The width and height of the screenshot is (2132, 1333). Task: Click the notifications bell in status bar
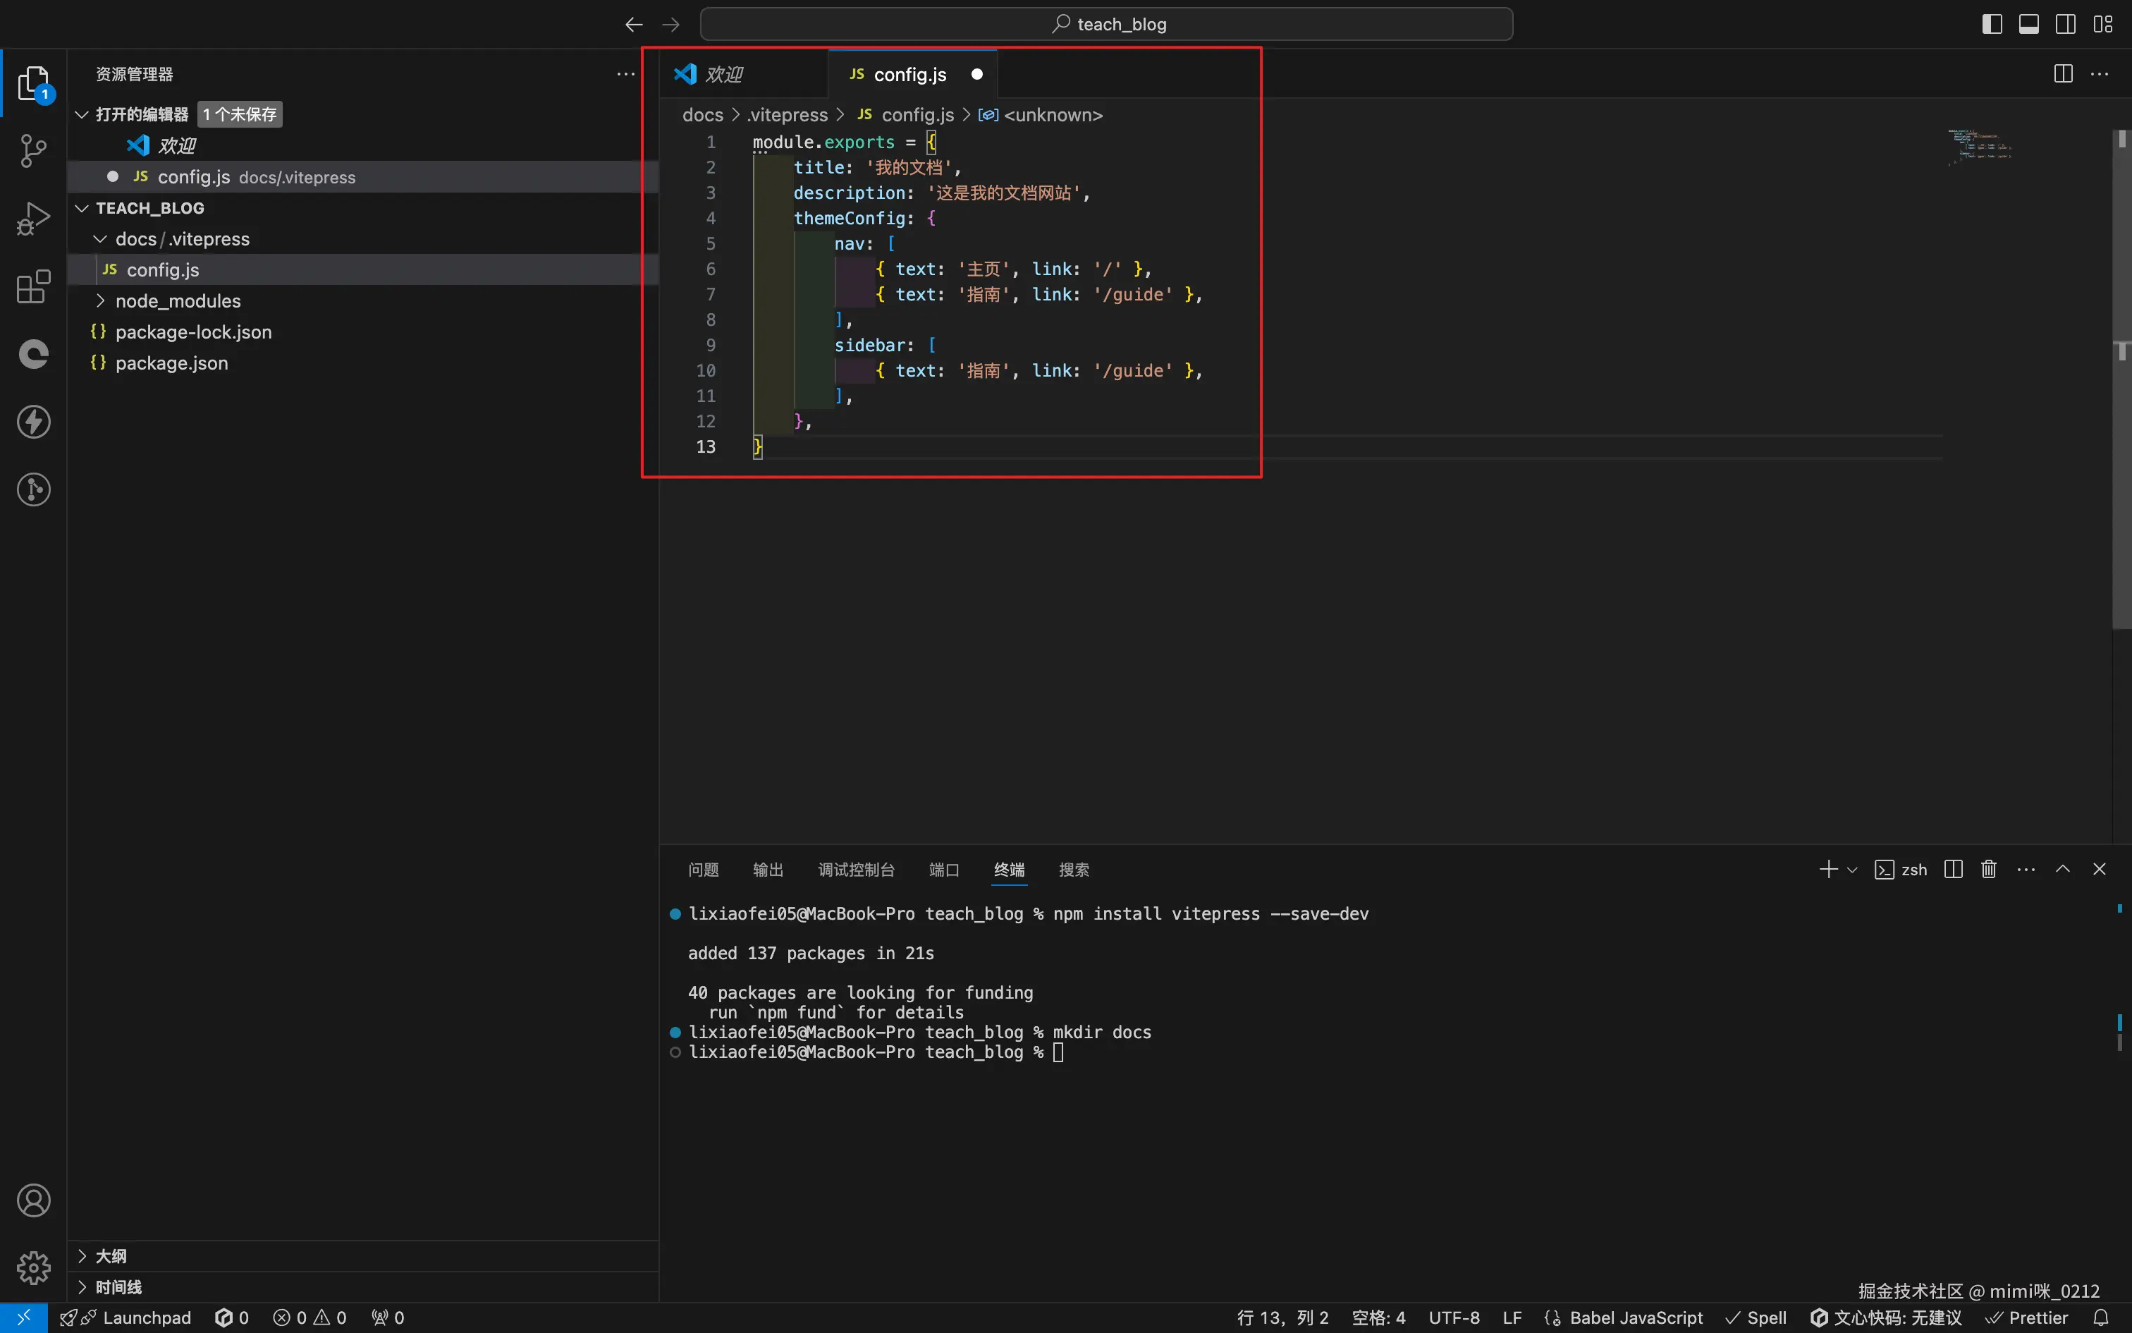tap(2100, 1317)
